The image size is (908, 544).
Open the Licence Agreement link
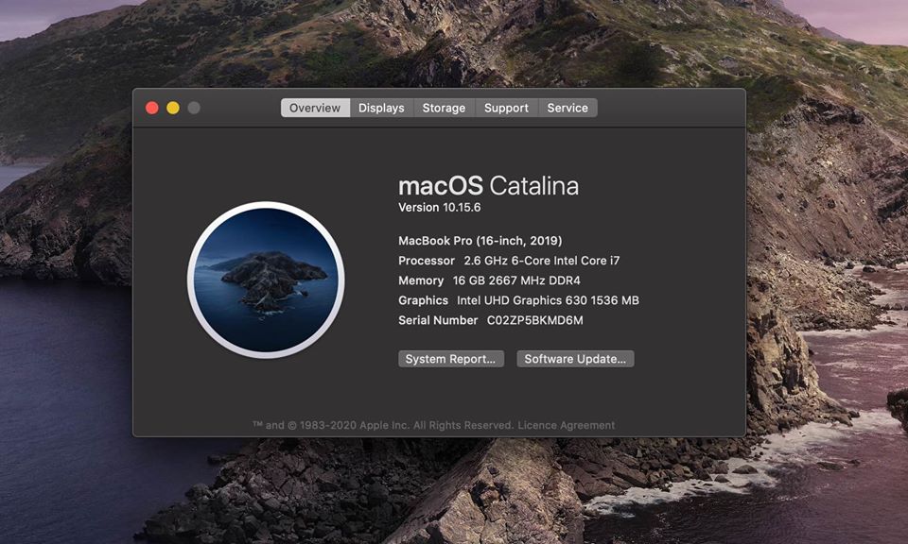567,425
